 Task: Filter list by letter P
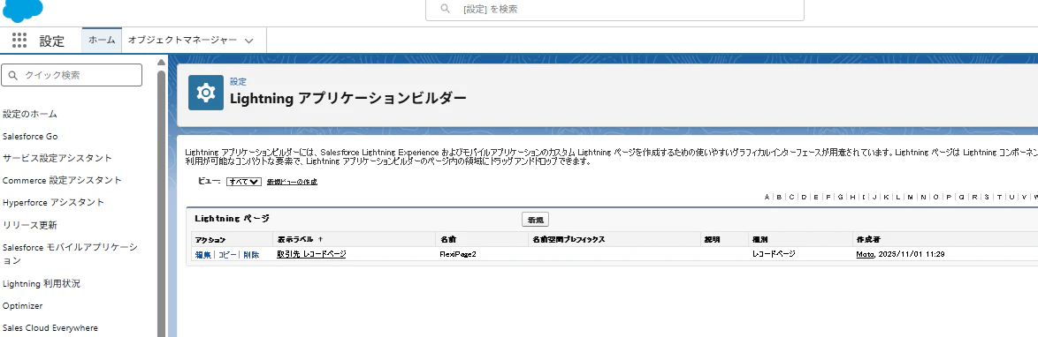click(x=949, y=197)
